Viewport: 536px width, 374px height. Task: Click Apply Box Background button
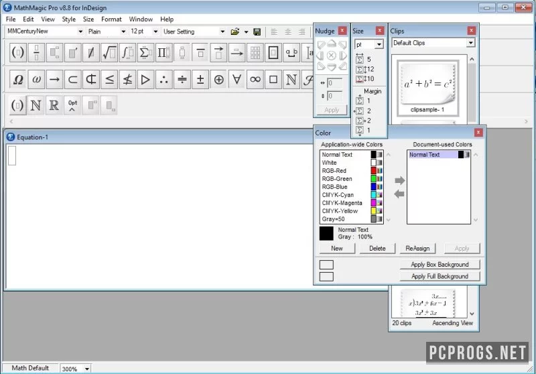pos(440,265)
